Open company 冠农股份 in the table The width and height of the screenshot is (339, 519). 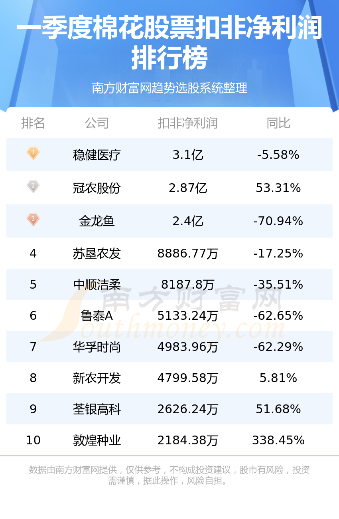[x=97, y=188]
